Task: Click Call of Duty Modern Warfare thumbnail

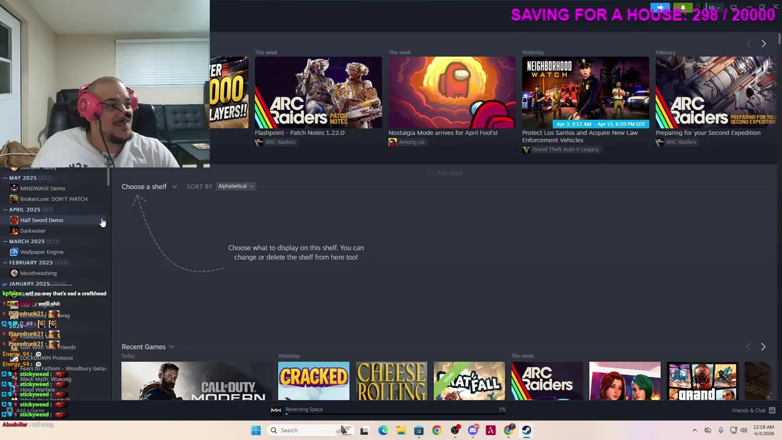Action: 197,381
